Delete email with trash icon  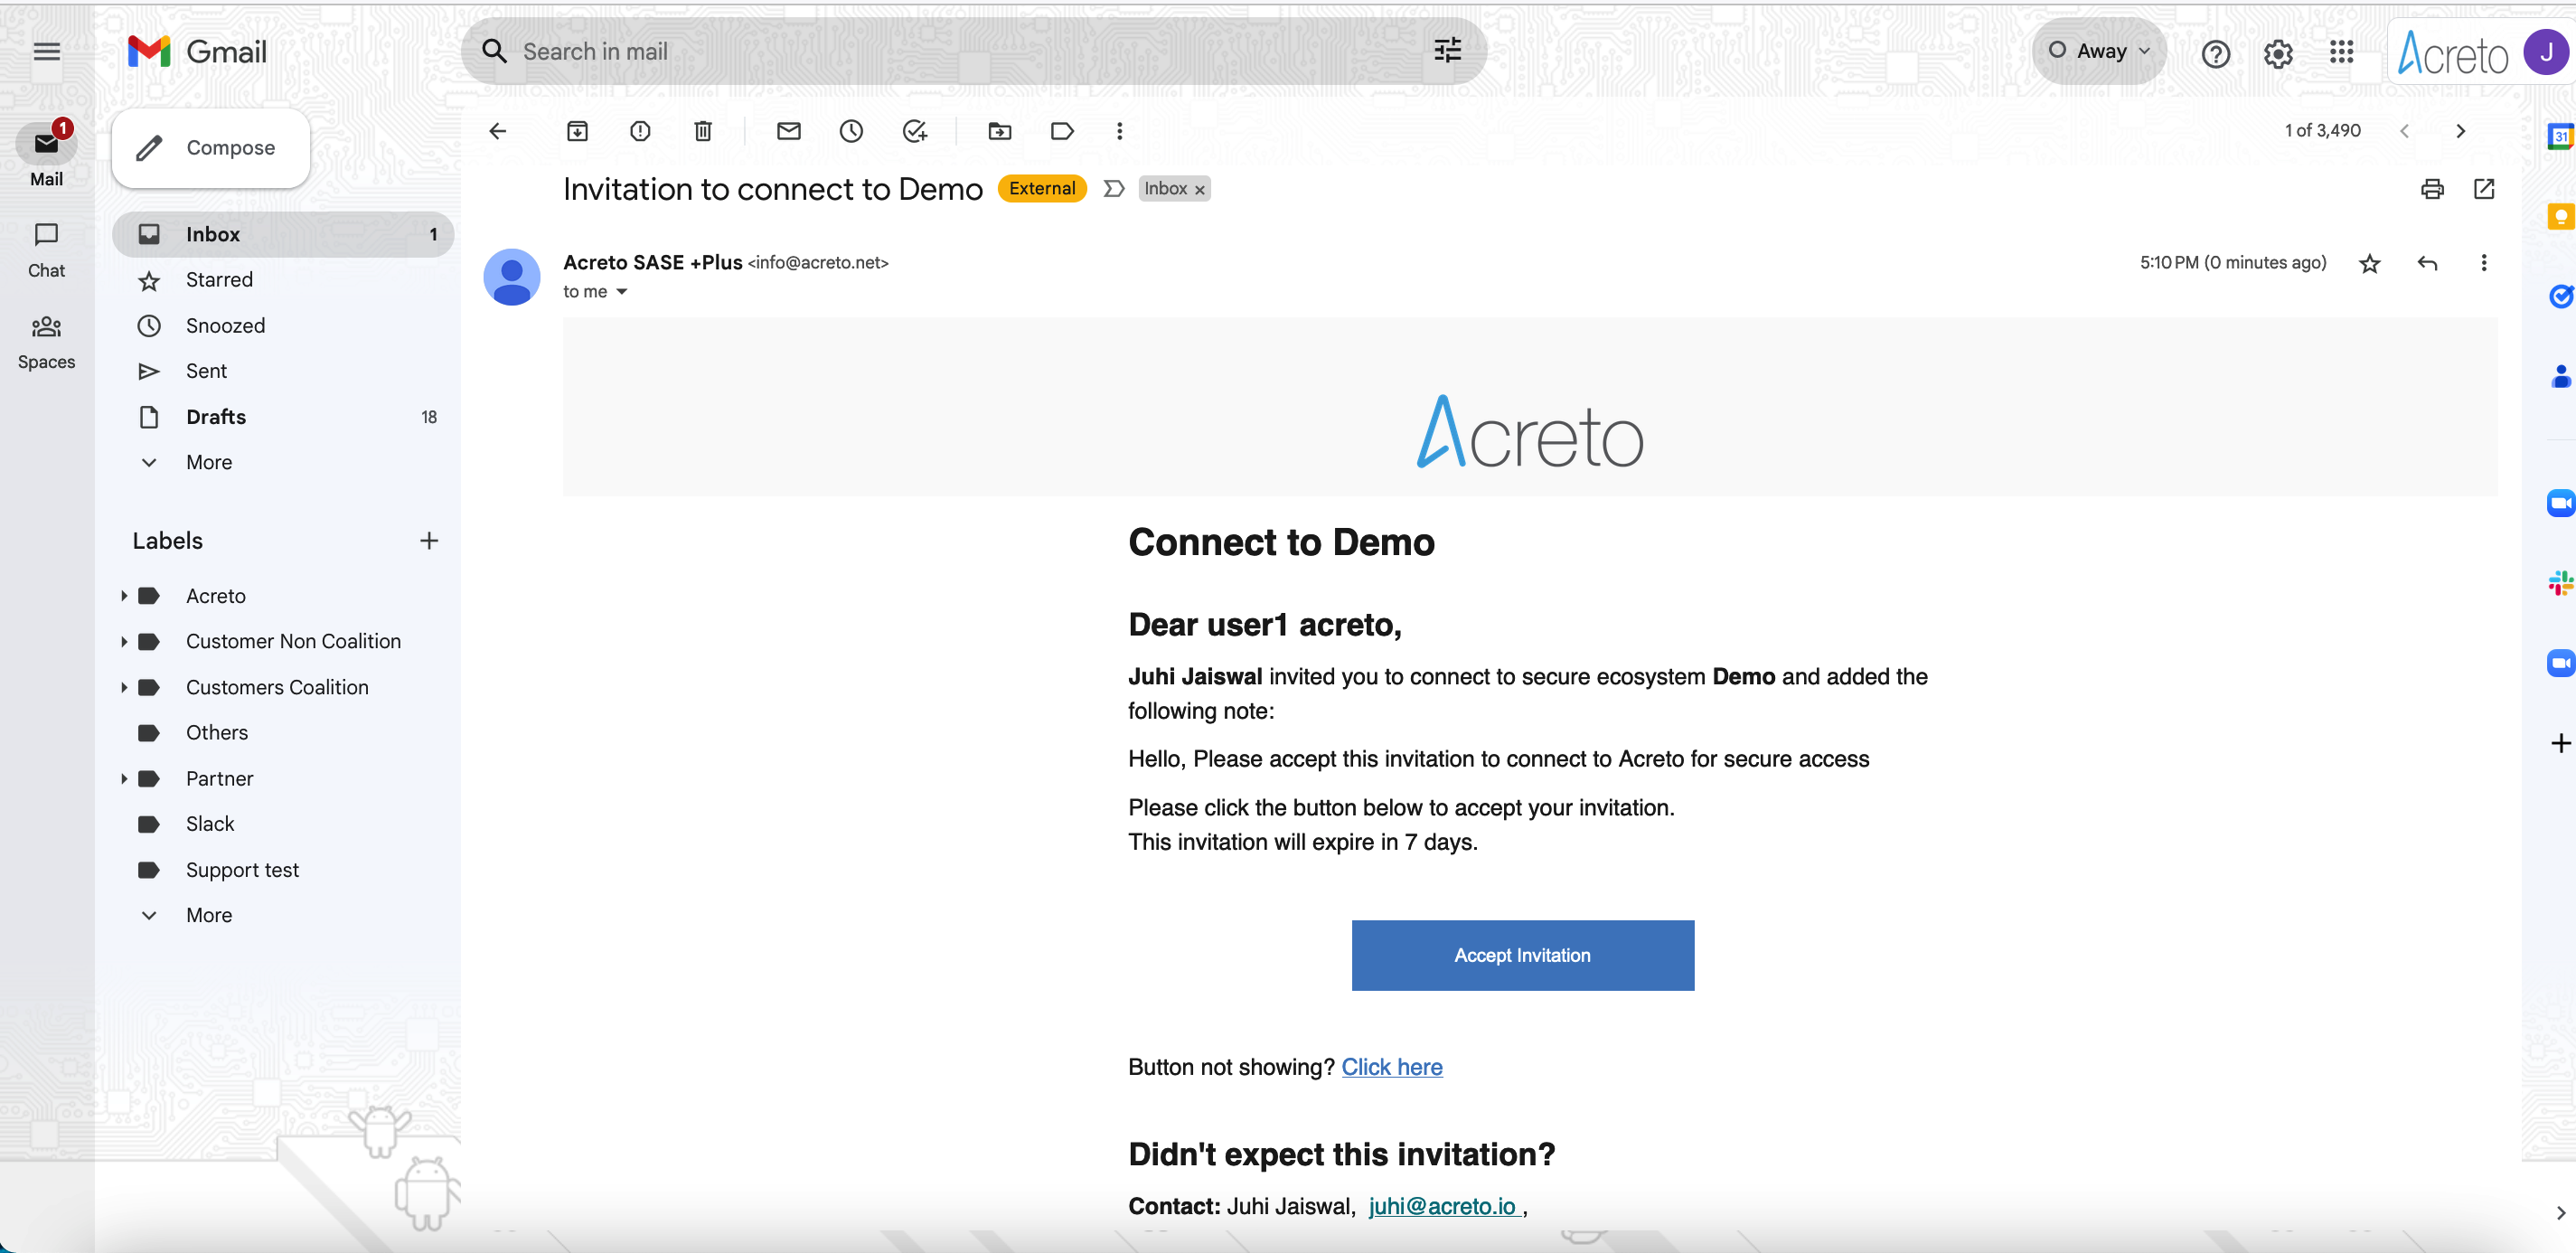tap(703, 131)
